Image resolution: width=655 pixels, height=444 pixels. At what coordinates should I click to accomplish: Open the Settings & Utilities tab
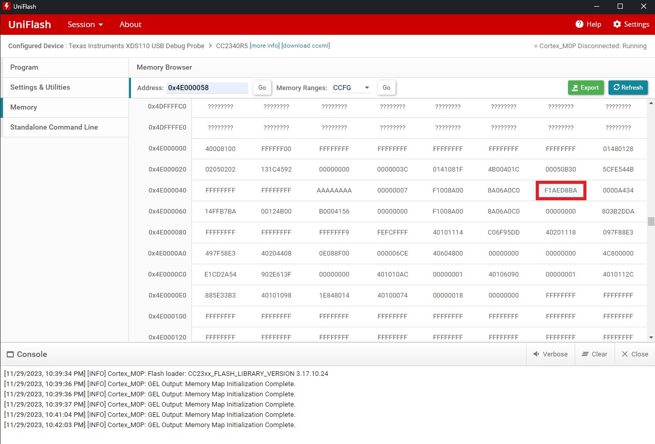[40, 87]
